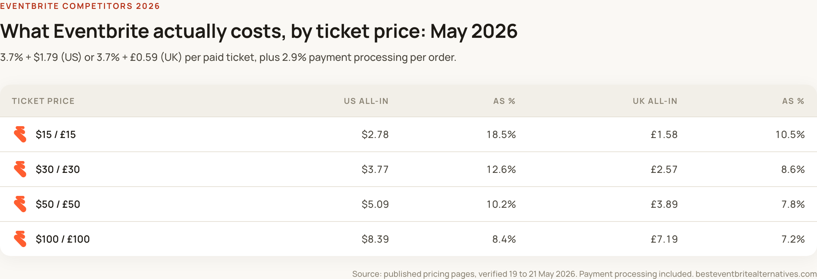Click the $30 / £30 row label

[x=58, y=169]
